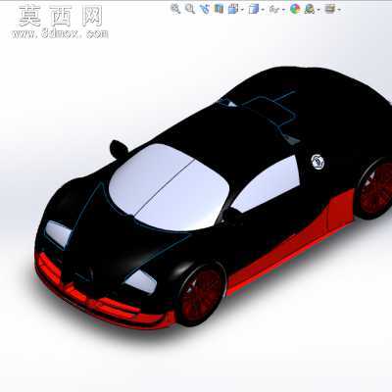
Task: Select the car model's windshield face
Action: (169, 187)
